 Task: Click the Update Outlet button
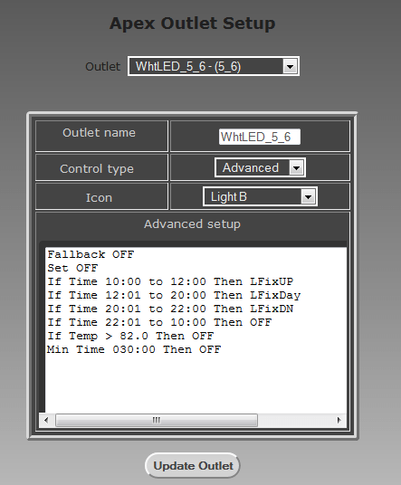[x=193, y=465]
